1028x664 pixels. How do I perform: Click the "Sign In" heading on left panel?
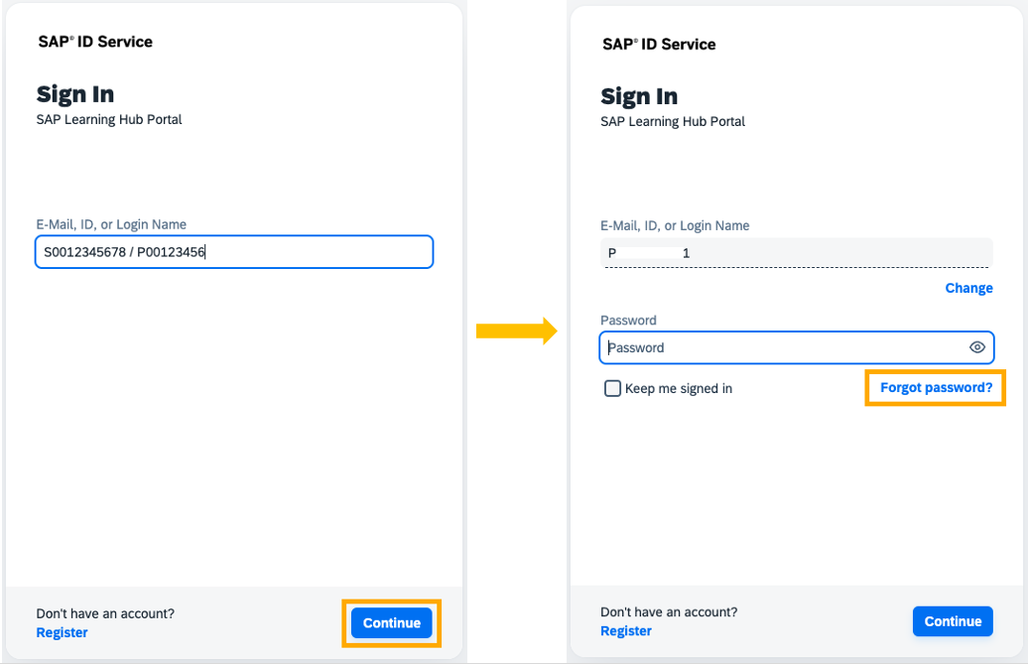tap(75, 94)
